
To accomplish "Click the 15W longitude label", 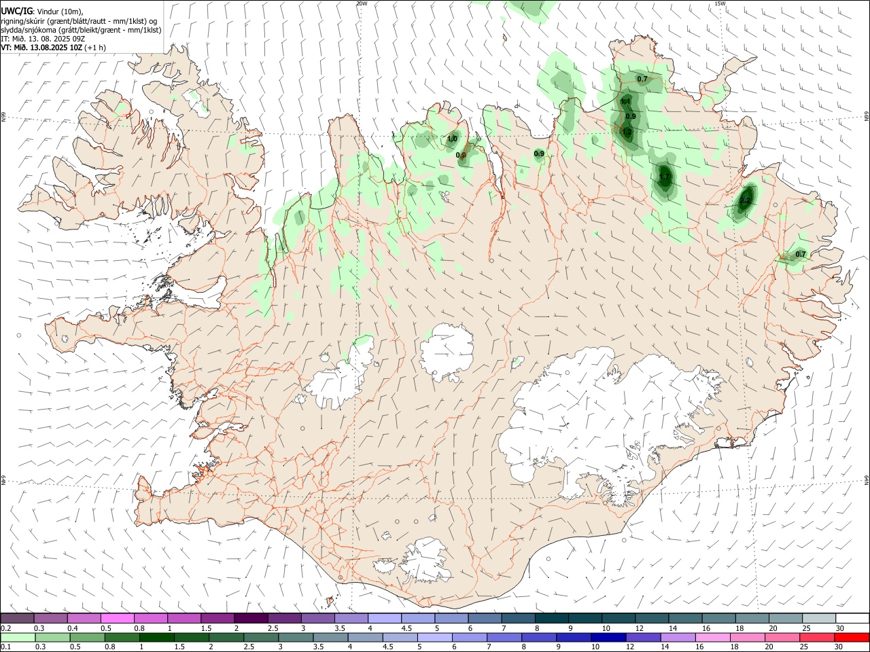I will (x=720, y=3).
